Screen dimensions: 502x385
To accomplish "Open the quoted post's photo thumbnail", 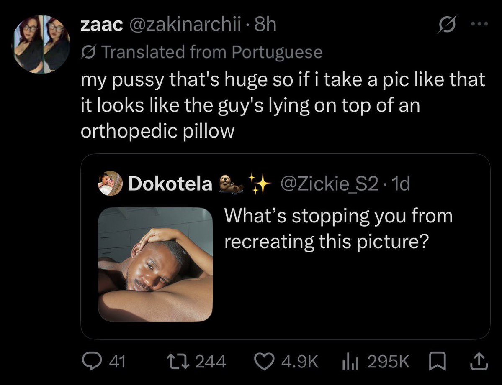I will click(156, 265).
